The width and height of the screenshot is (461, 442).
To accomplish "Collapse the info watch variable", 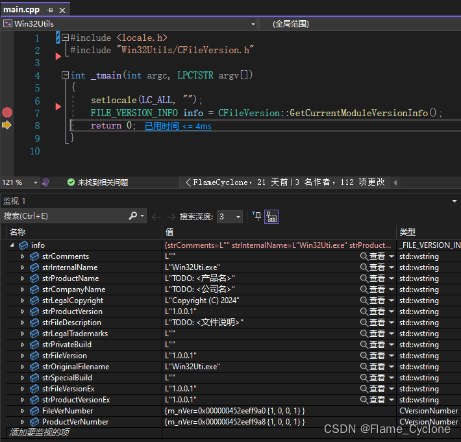I will coord(12,245).
